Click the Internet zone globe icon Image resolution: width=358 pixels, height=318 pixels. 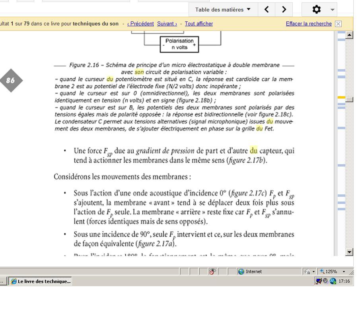click(241, 271)
